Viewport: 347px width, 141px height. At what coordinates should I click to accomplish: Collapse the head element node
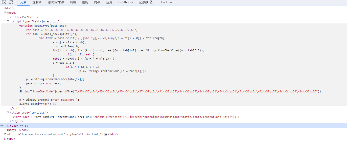pos(5,12)
